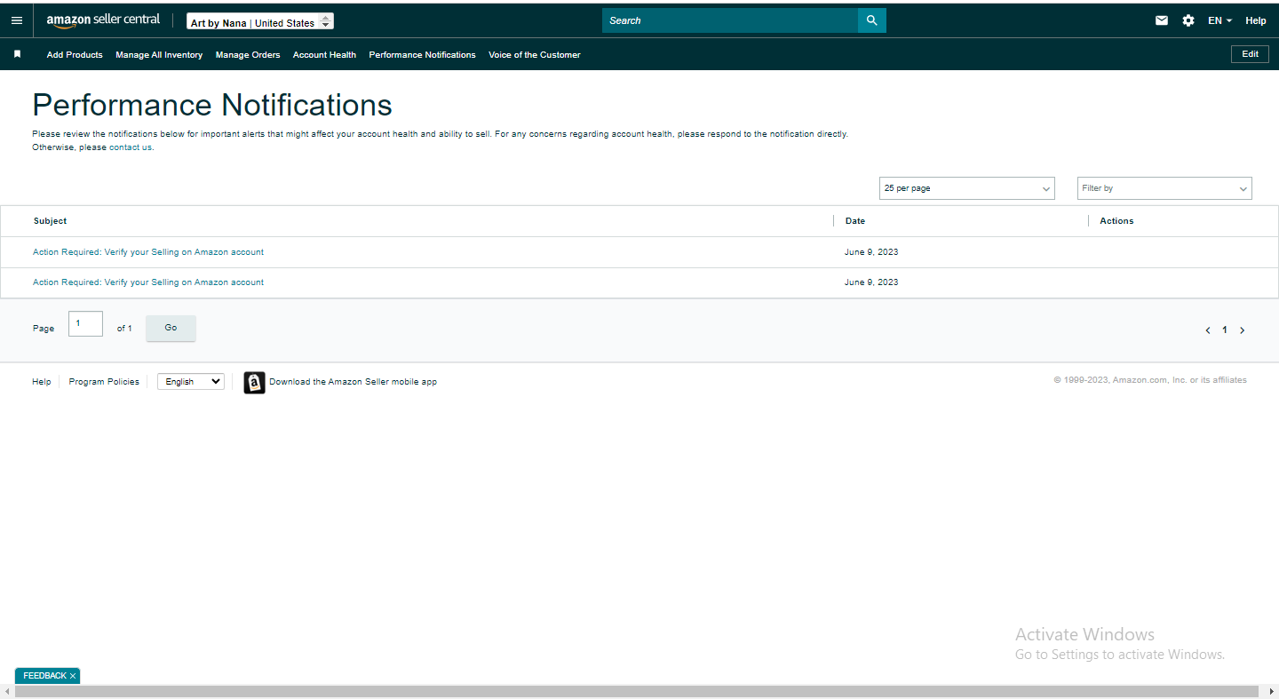
Task: Click the Edit button in the favorites bar
Action: (x=1250, y=54)
